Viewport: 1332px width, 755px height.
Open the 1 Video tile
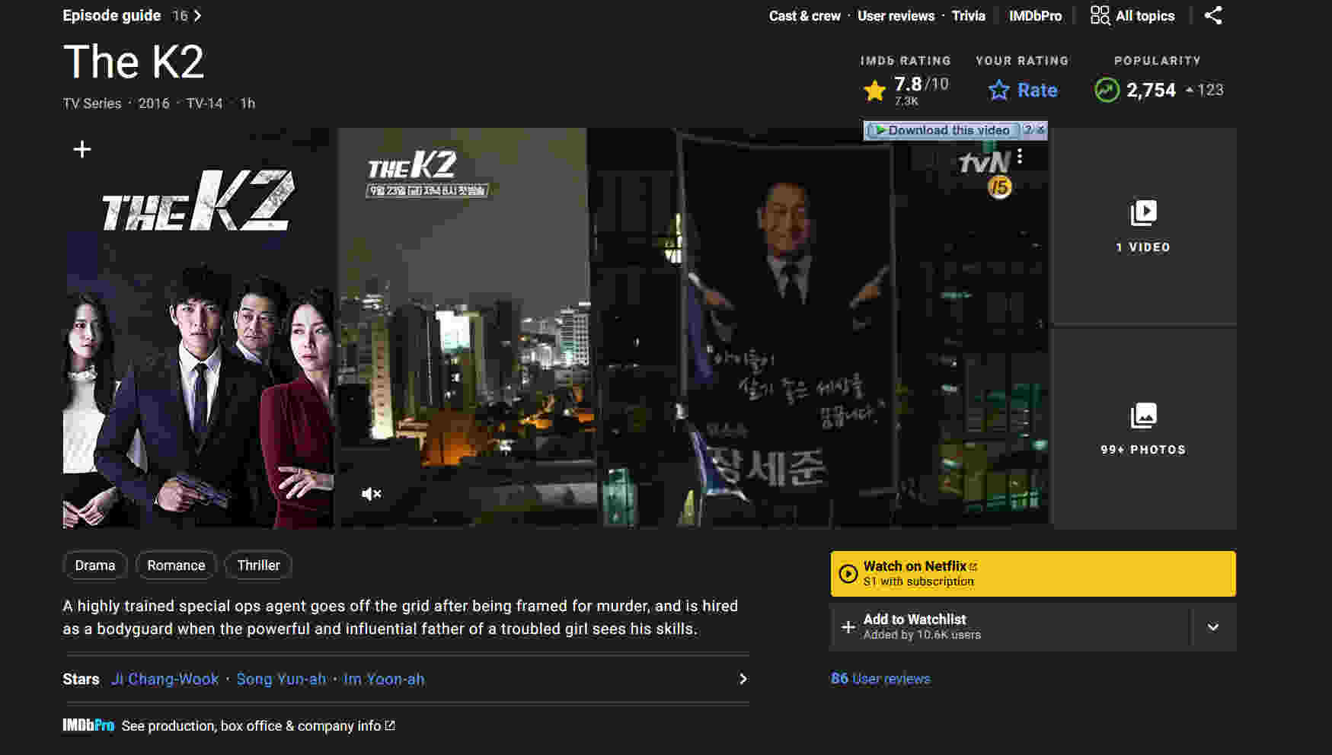point(1144,226)
